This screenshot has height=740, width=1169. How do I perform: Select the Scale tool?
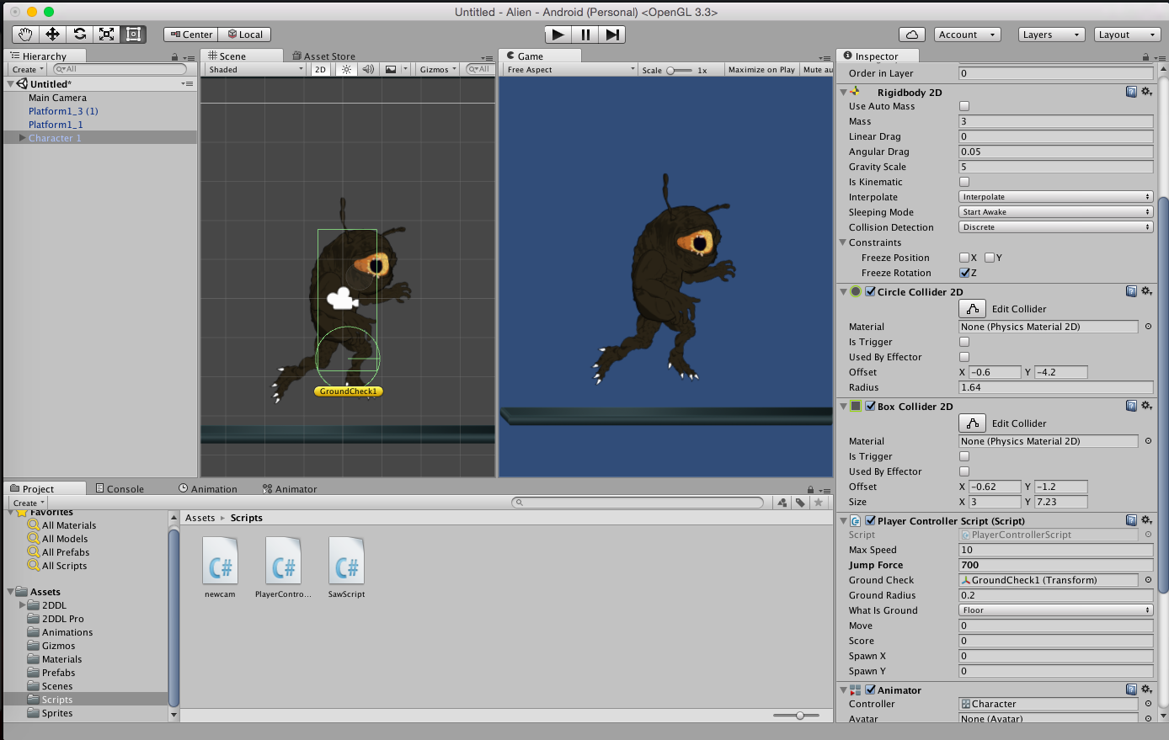pyautogui.click(x=106, y=35)
